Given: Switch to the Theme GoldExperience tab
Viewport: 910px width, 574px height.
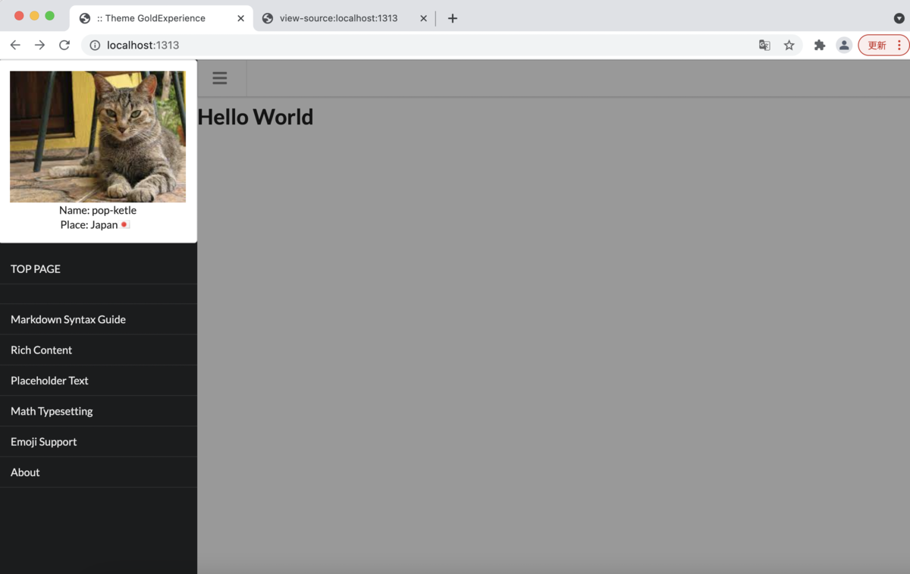Looking at the screenshot, I should tap(162, 18).
